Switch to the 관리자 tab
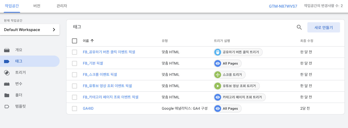The width and height of the screenshot is (348, 128). [62, 6]
